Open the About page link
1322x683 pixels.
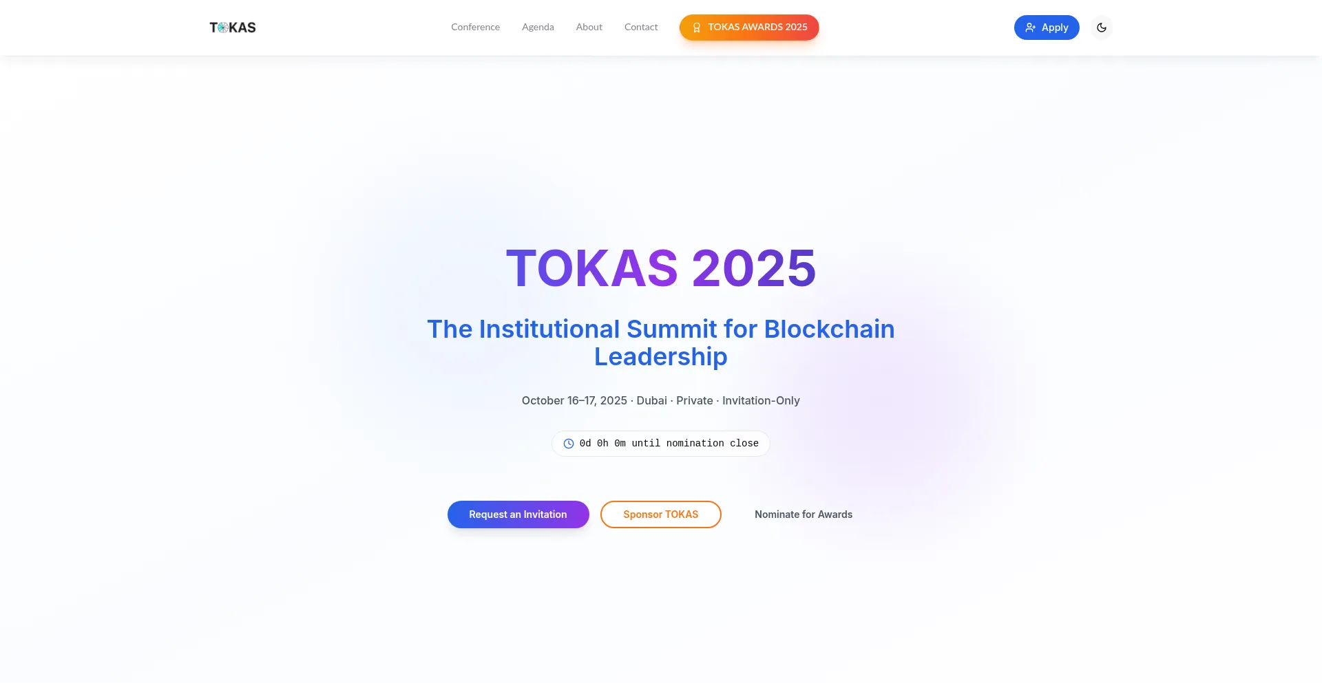pos(589,28)
